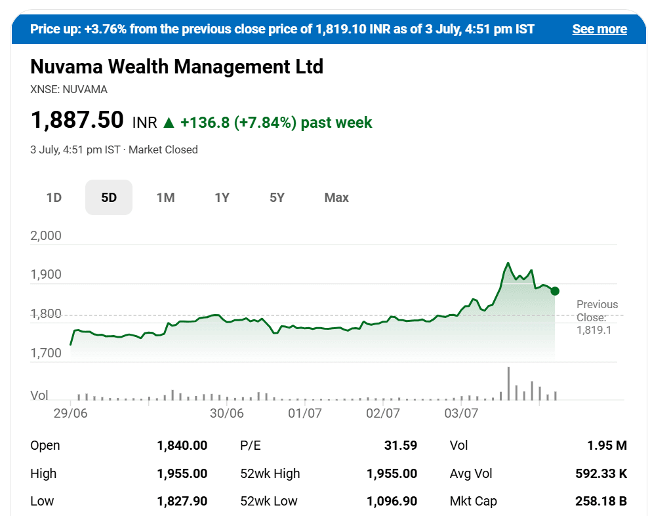The width and height of the screenshot is (650, 516).
Task: Click the 1,700 y-axis label
Action: (46, 353)
